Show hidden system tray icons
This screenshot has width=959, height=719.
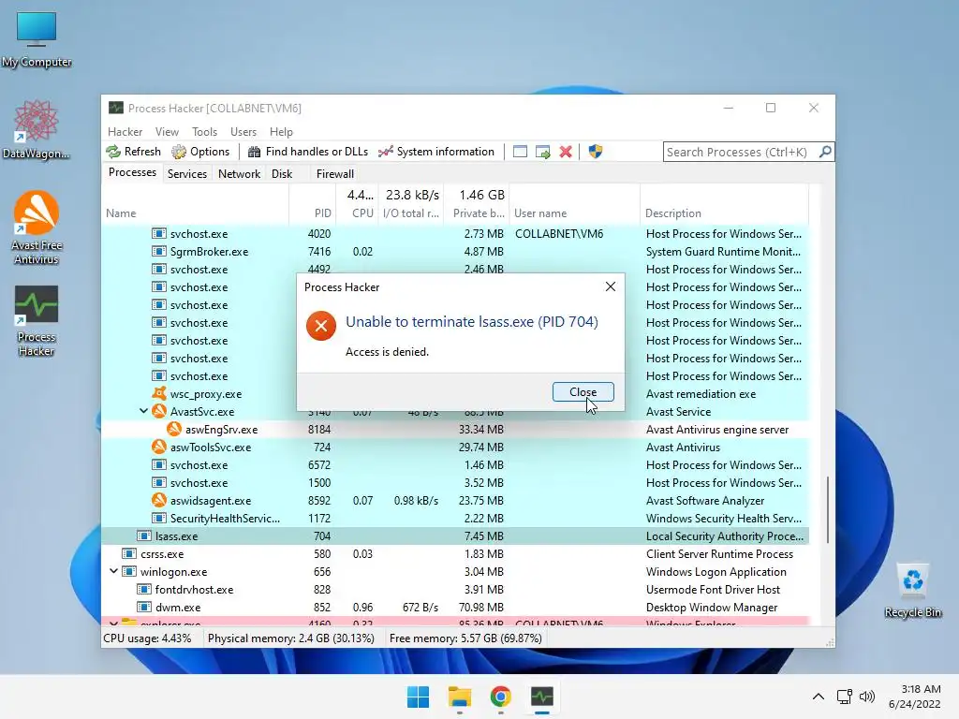(818, 697)
